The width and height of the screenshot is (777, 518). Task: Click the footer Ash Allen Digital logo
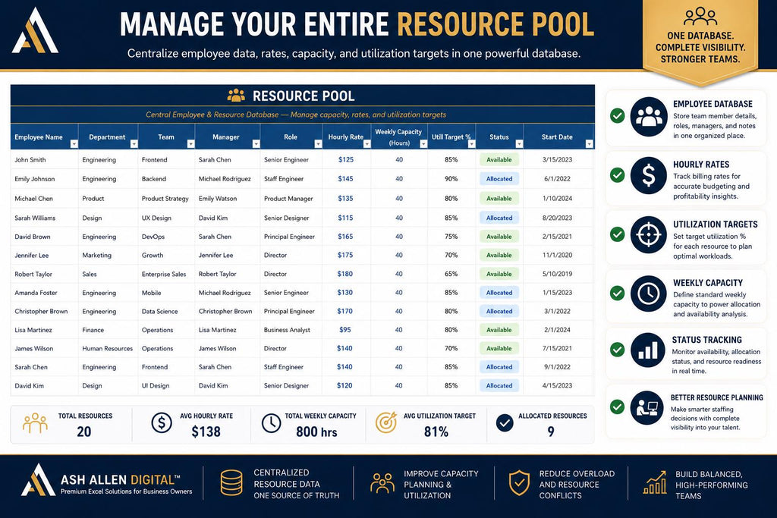click(38, 480)
